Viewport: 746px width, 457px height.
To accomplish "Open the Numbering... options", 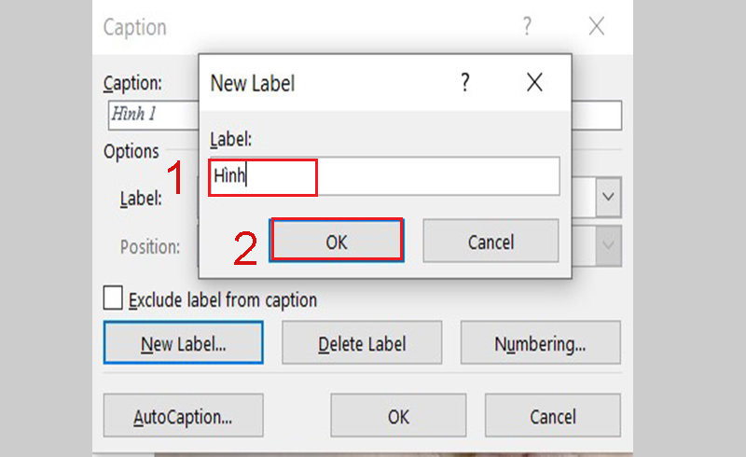I will tap(541, 343).
